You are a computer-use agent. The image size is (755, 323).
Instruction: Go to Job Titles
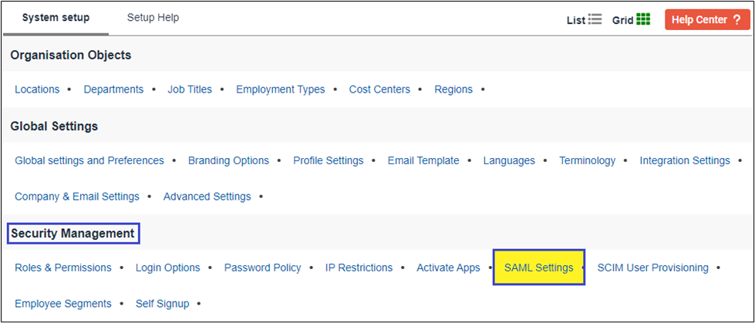click(x=190, y=89)
